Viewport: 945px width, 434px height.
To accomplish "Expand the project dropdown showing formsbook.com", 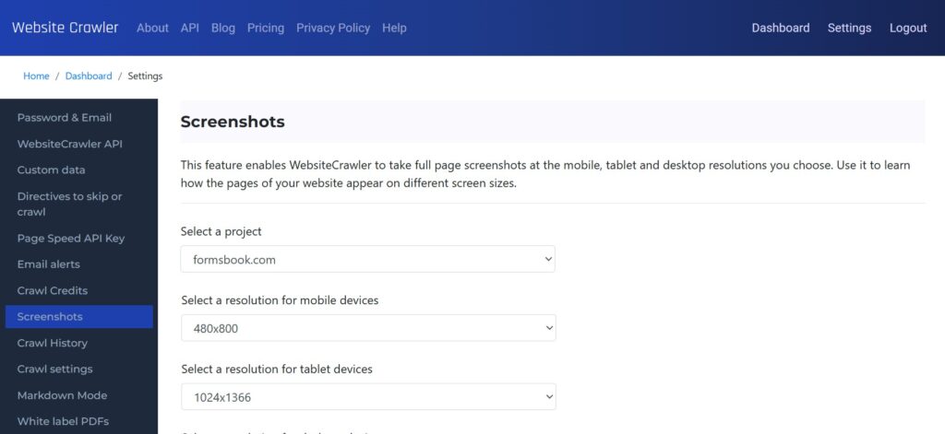I will click(x=367, y=259).
